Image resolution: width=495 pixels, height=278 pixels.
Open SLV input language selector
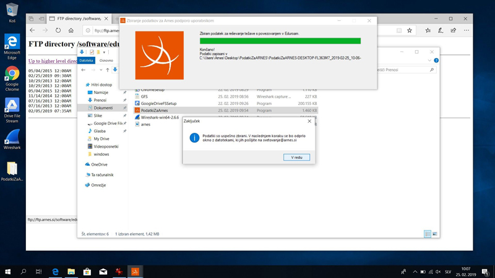[448, 272]
